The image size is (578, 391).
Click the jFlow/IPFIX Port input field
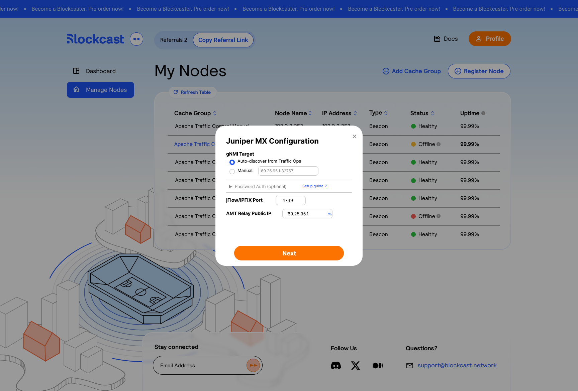[291, 200]
